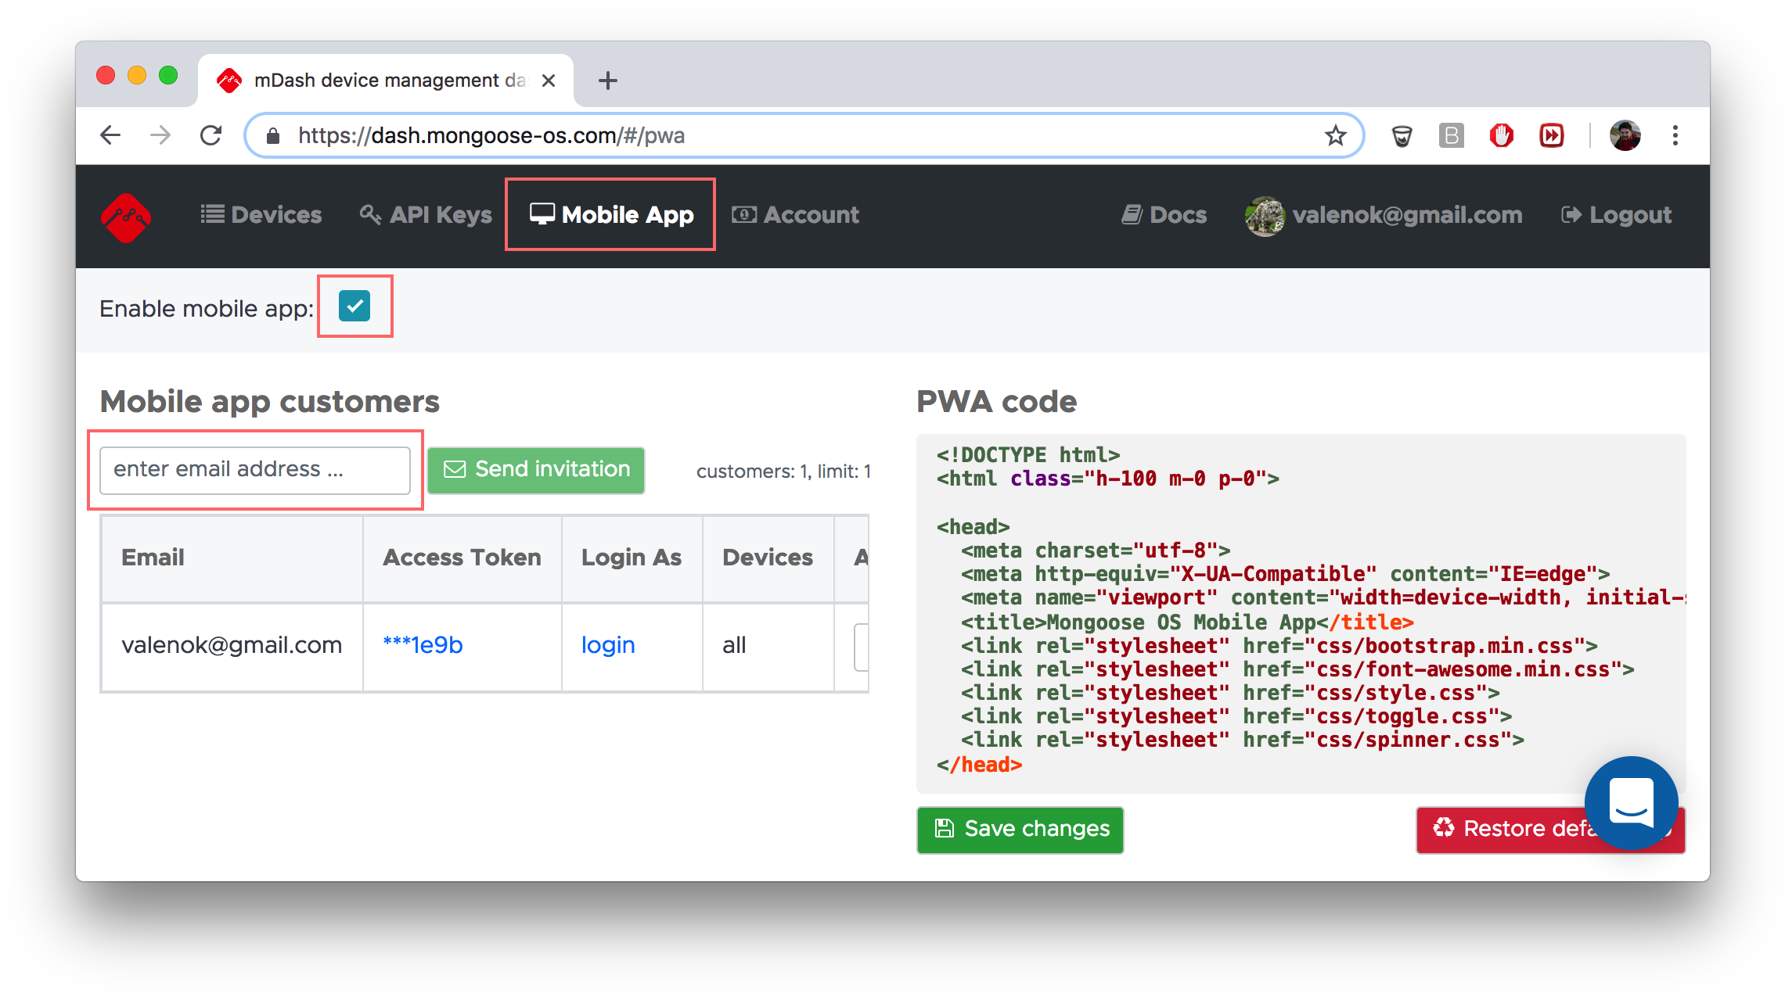Click the Email column header
Image resolution: width=1785 pixels, height=997 pixels.
click(232, 558)
